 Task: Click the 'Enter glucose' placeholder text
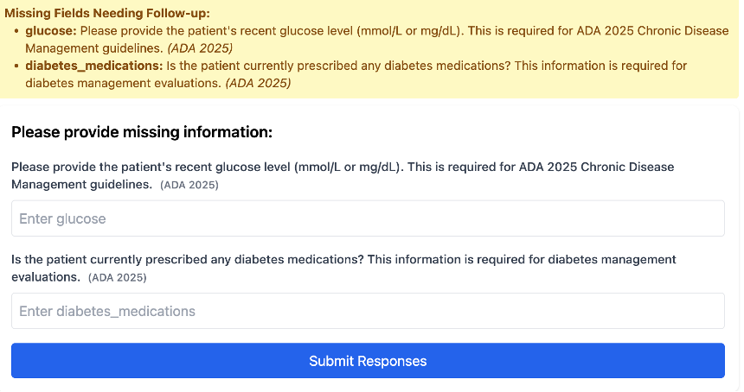(x=62, y=218)
